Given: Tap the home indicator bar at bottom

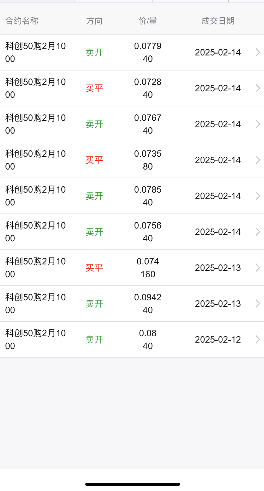Looking at the screenshot, I should click(x=132, y=484).
